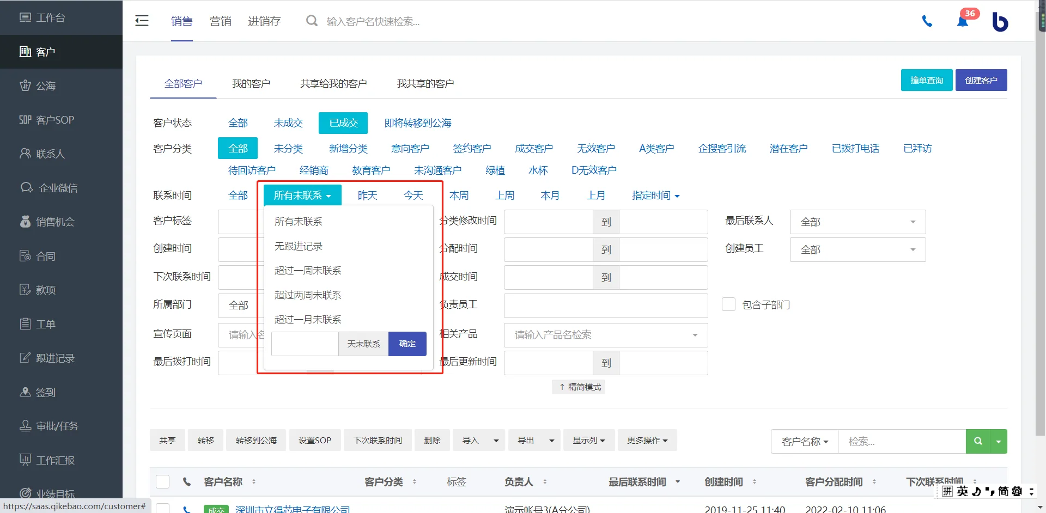Click the 撞单查询 button
Viewport: 1046px width, 513px height.
coord(927,80)
